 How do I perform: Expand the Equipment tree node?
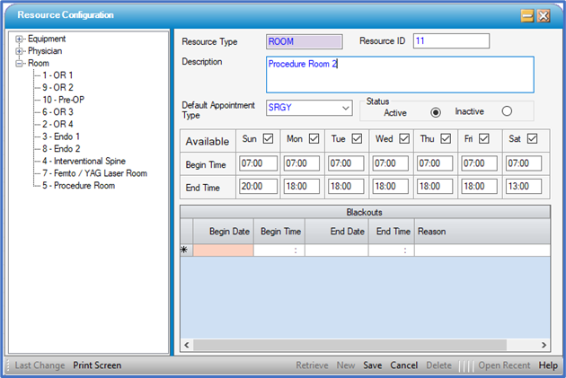click(x=19, y=40)
